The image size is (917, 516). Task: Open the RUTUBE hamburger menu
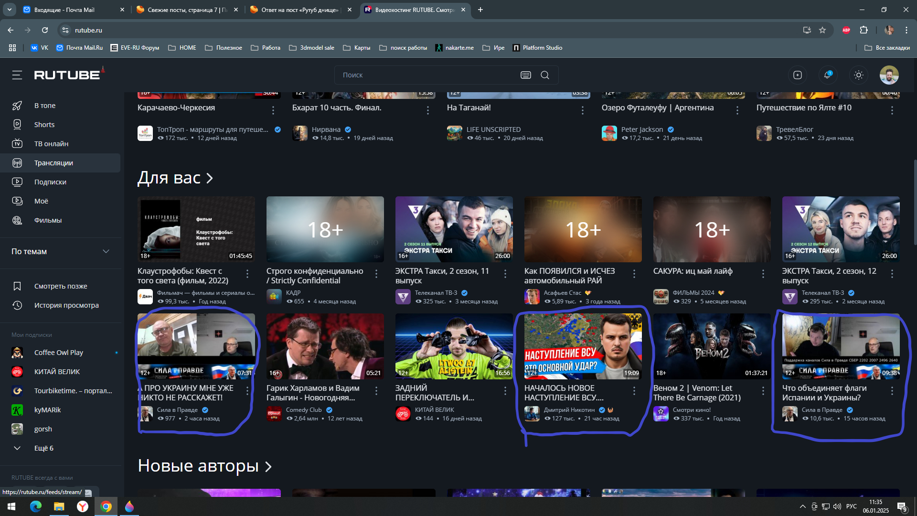pyautogui.click(x=17, y=75)
